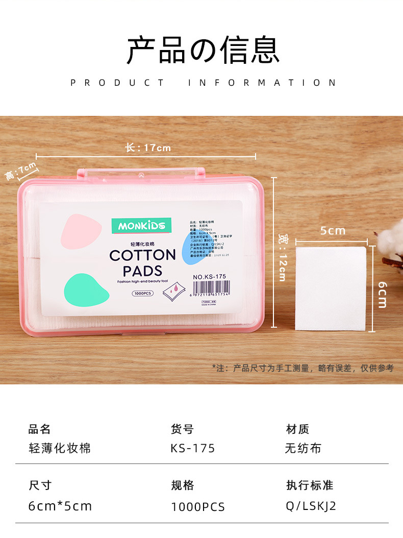Image resolution: width=403 pixels, height=538 pixels.
Task: Click the COTTON PADS title text
Action: 143,262
